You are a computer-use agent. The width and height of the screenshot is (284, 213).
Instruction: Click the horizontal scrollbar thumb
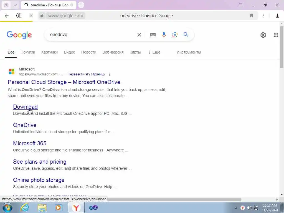[x=174, y=199]
